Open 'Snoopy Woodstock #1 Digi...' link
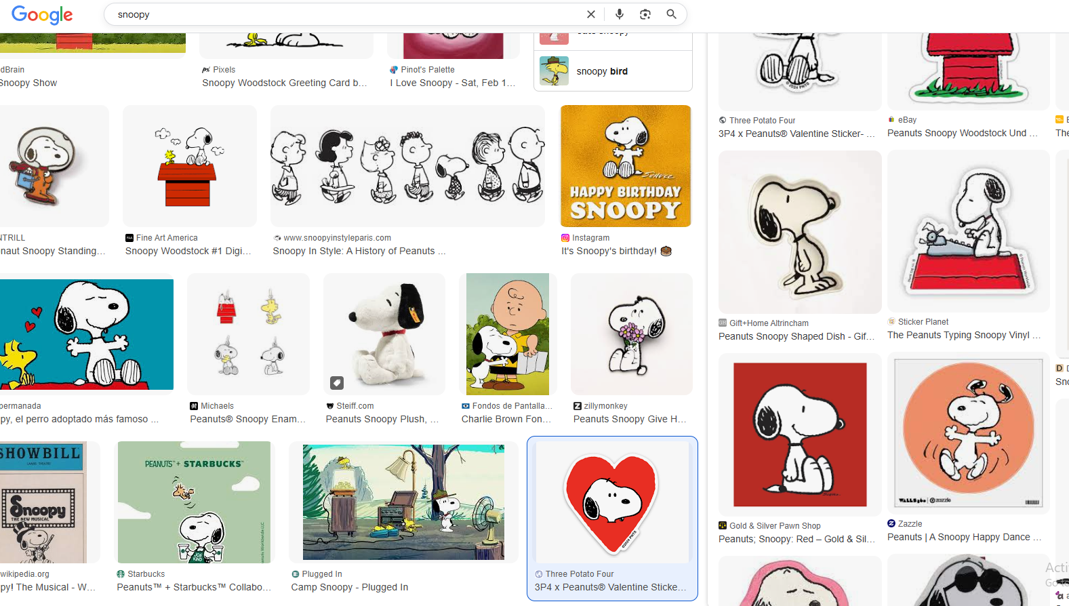The image size is (1069, 606). 188,251
